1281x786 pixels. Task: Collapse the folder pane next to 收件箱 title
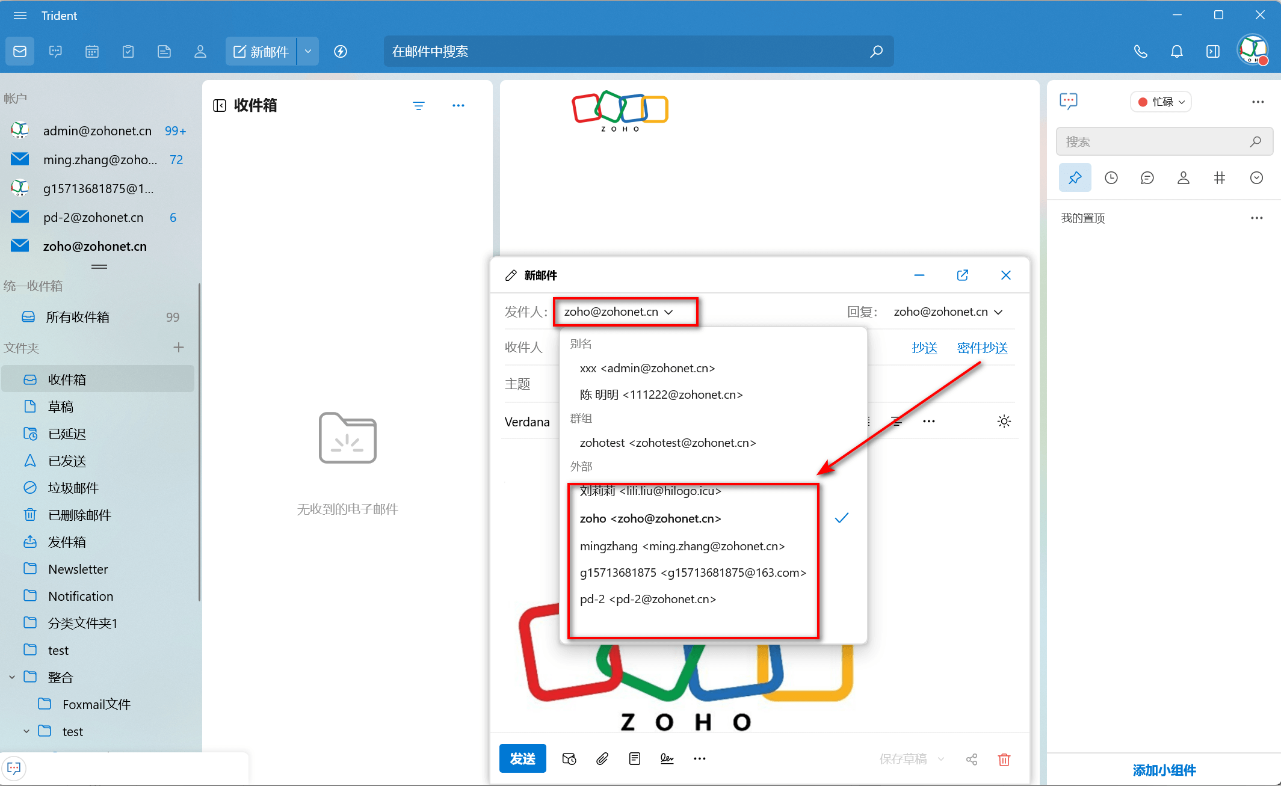(220, 106)
